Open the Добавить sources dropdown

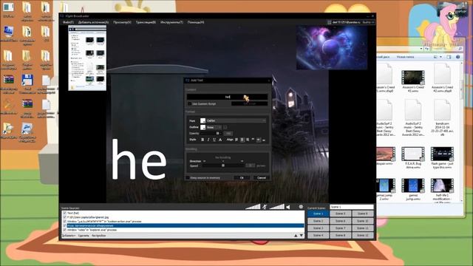pyautogui.click(x=69, y=236)
